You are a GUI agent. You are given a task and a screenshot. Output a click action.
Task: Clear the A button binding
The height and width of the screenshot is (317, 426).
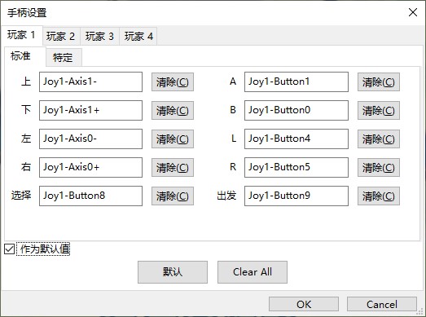pos(379,81)
